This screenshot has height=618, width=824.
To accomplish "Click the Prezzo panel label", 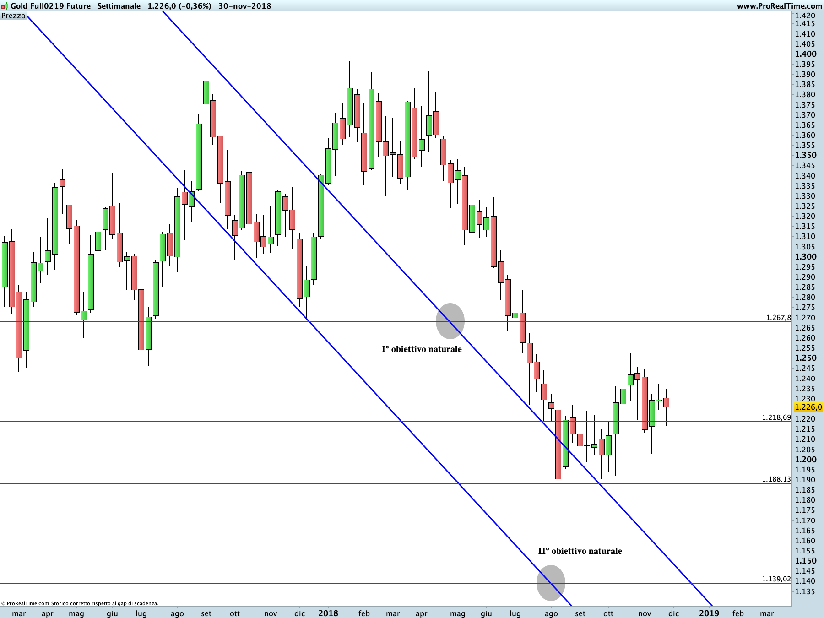I will pyautogui.click(x=14, y=16).
